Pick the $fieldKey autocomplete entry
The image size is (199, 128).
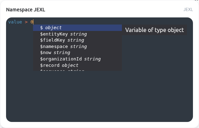[77, 40]
